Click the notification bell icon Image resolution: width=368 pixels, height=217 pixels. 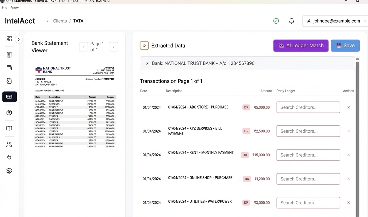pyautogui.click(x=291, y=21)
